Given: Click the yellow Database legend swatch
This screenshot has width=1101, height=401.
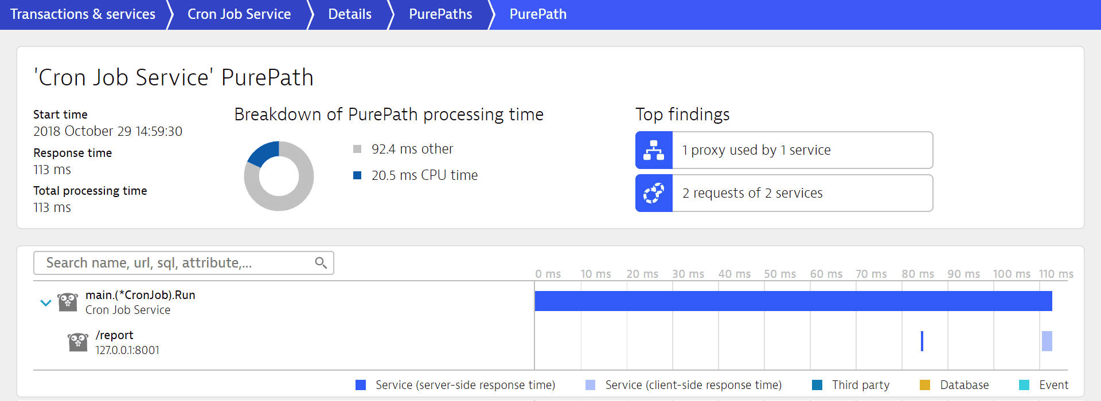Looking at the screenshot, I should click(x=925, y=385).
